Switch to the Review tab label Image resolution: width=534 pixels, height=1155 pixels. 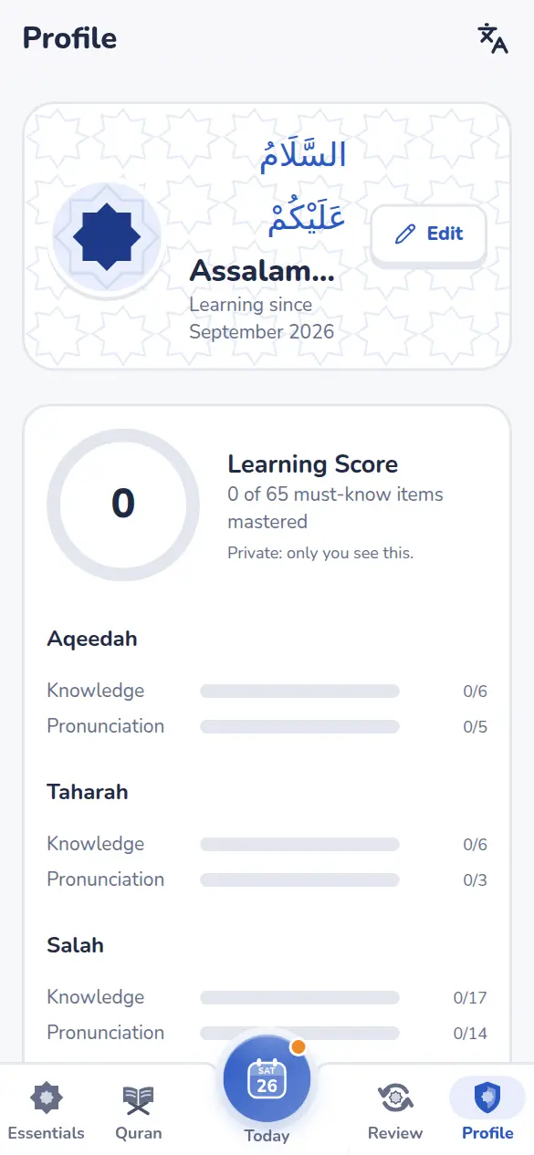pyautogui.click(x=395, y=1133)
